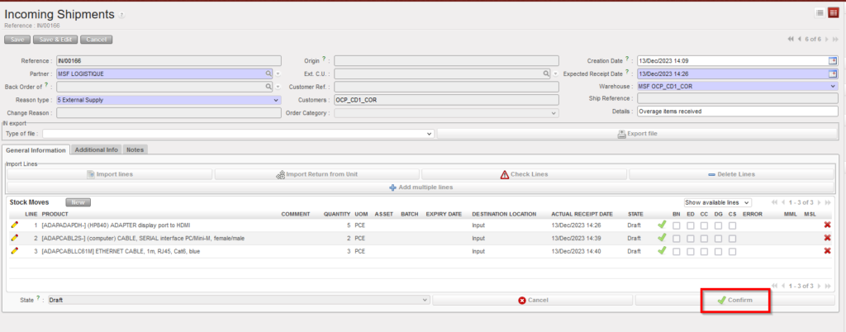Screen dimensions: 846x332
Task: Click green checkmark on line 2
Action: pyautogui.click(x=661, y=238)
